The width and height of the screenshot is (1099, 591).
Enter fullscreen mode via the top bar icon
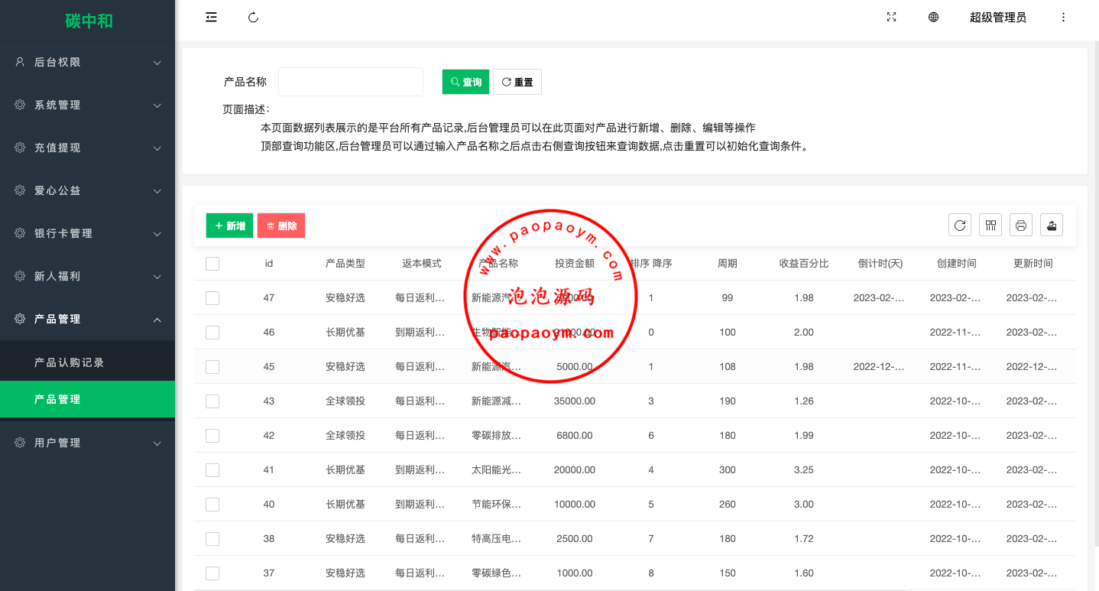tap(891, 18)
